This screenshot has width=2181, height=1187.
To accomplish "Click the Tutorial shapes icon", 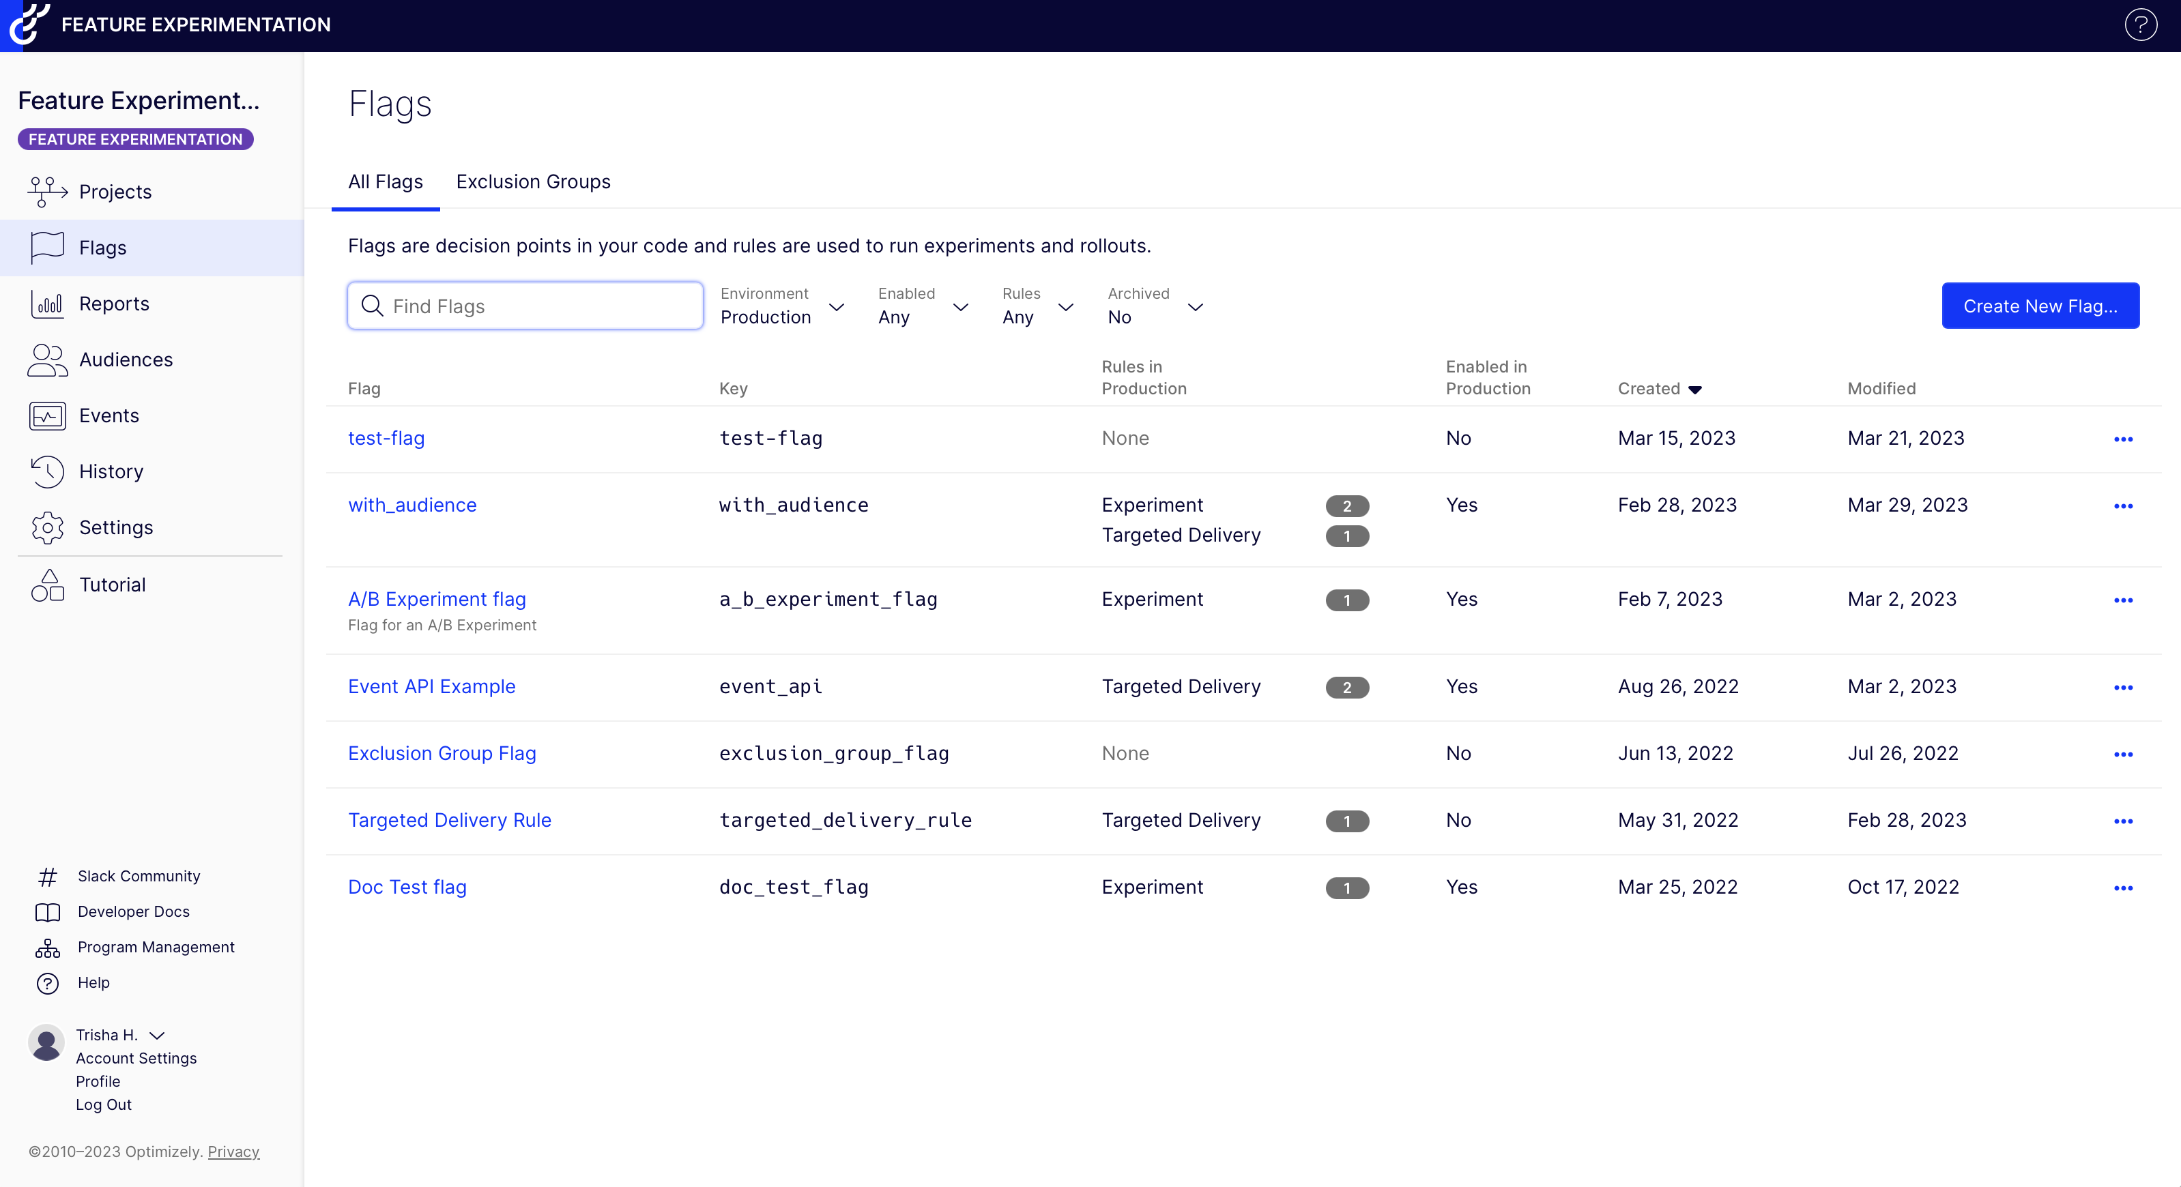I will click(47, 585).
